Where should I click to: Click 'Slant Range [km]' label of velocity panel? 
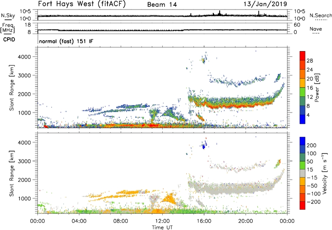[x=12, y=173]
